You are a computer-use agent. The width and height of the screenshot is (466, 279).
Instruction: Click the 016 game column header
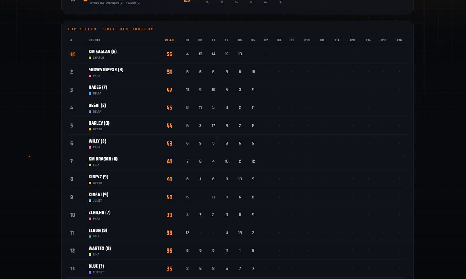(x=399, y=40)
